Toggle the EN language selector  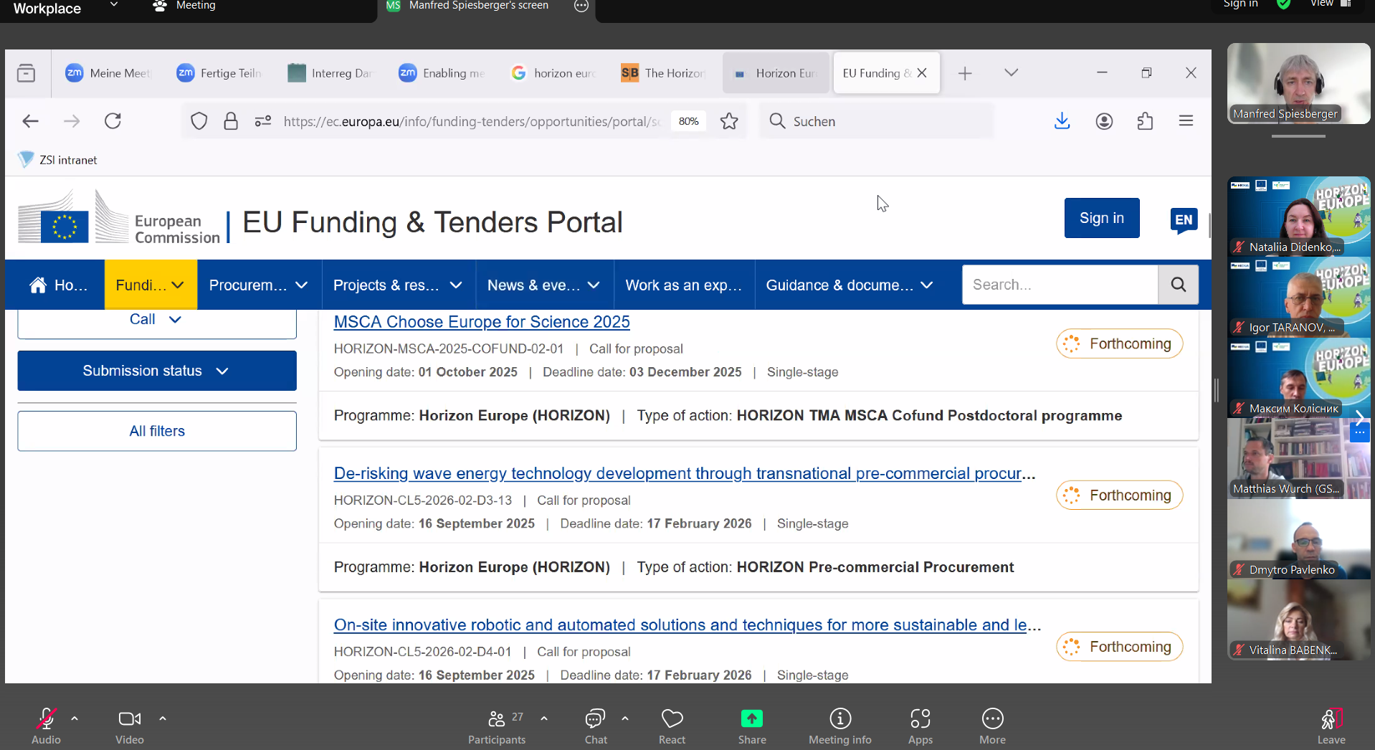1184,219
